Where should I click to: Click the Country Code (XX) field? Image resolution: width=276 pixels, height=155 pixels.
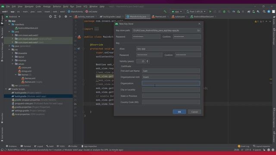(x=171, y=102)
